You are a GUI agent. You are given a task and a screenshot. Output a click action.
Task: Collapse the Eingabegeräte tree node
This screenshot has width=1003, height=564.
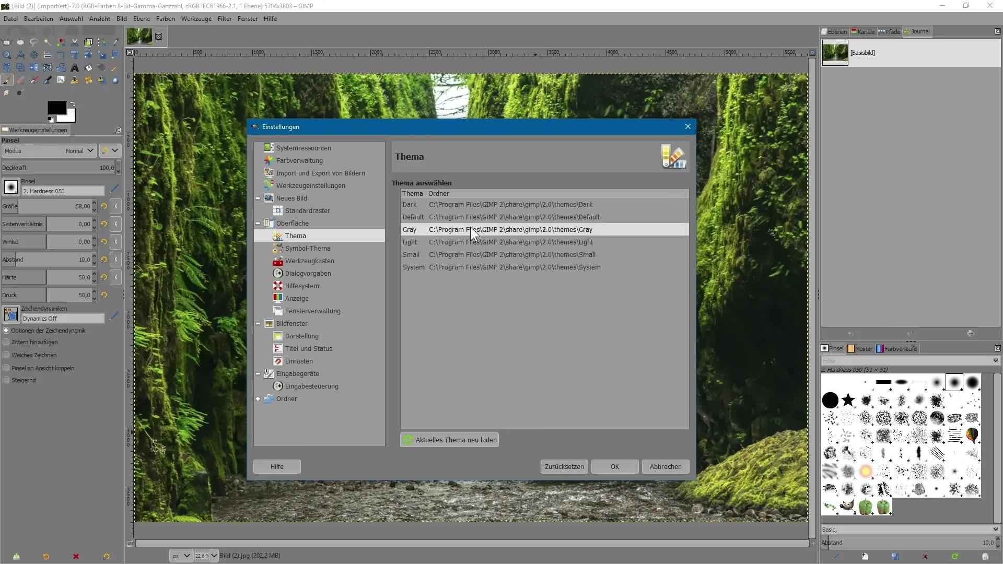[x=258, y=374]
